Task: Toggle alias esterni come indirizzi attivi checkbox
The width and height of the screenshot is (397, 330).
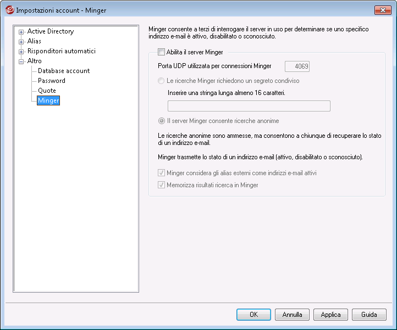Action: pyautogui.click(x=161, y=173)
